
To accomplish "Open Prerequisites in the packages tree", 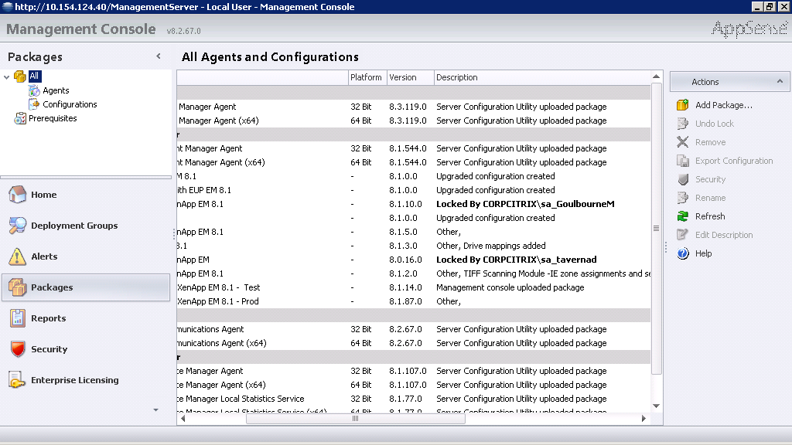I will (53, 118).
